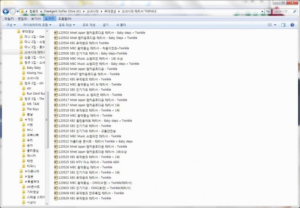Click the blue help question-mark icon
Viewport: 300px width, 208px height.
(292, 25)
